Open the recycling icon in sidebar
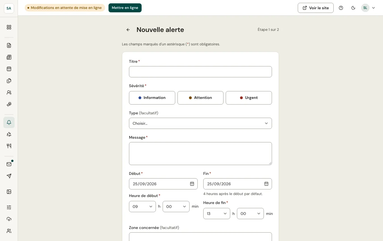Viewport: 383px width, 241px height. point(9,134)
